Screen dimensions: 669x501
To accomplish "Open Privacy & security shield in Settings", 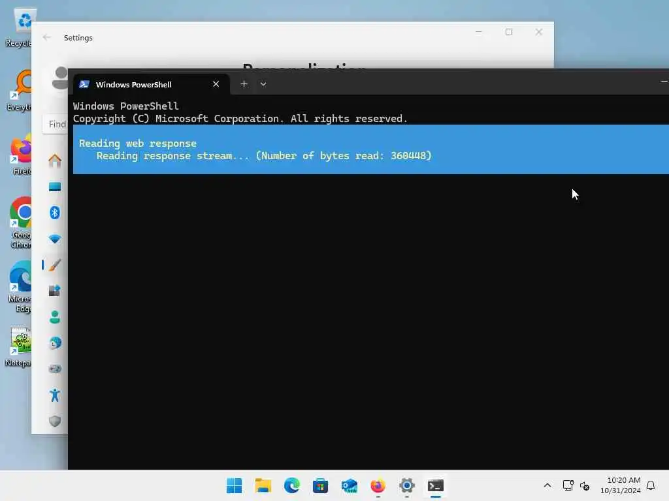I will pyautogui.click(x=55, y=421).
